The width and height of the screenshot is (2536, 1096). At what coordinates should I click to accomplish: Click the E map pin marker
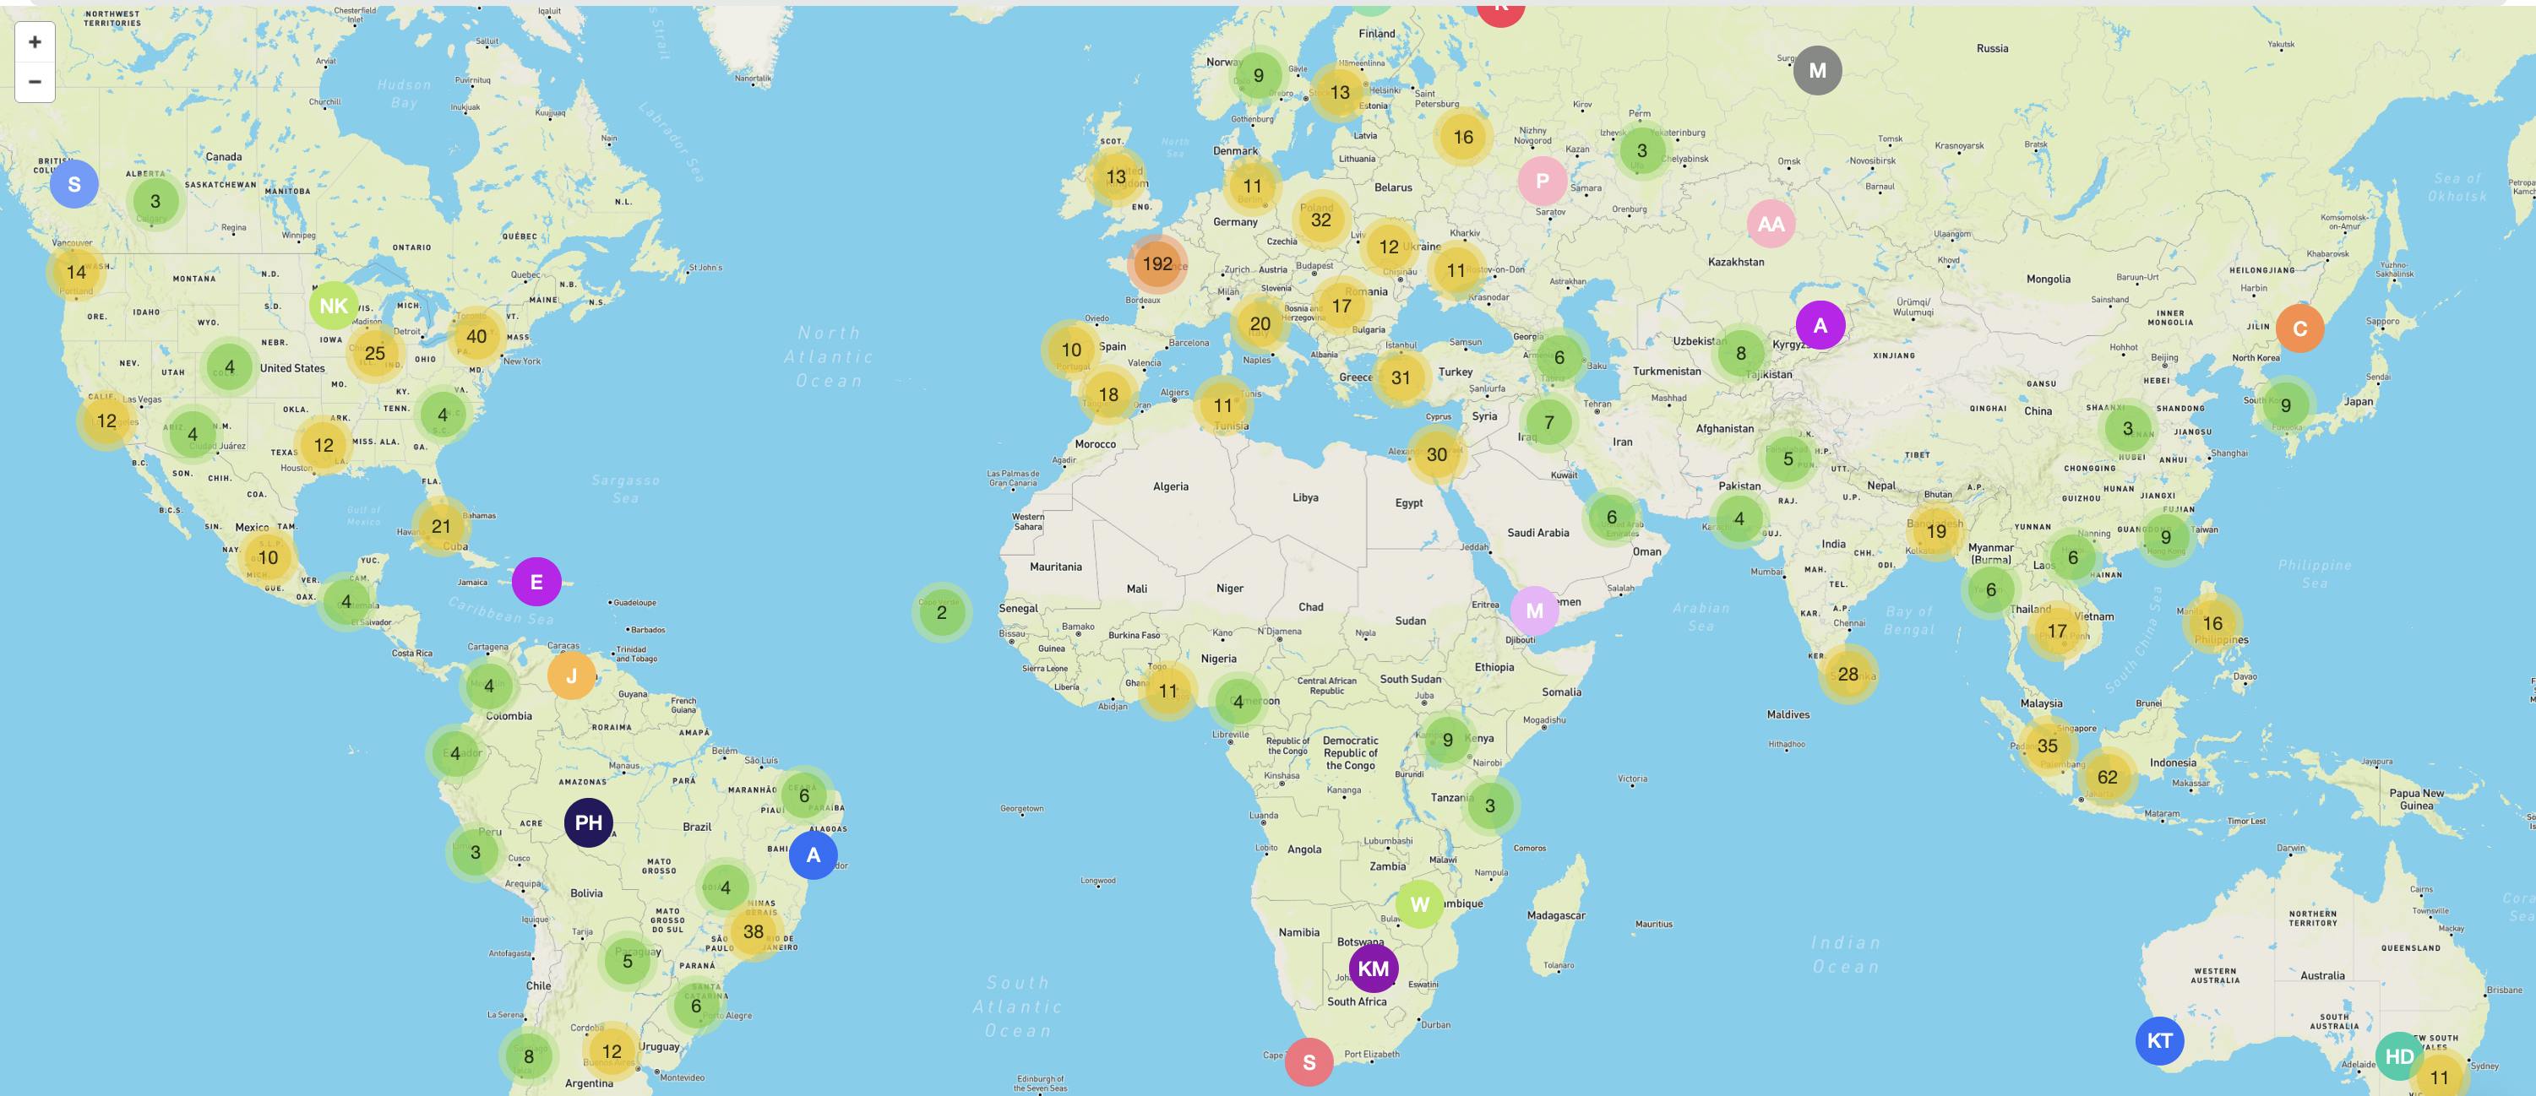tap(537, 580)
